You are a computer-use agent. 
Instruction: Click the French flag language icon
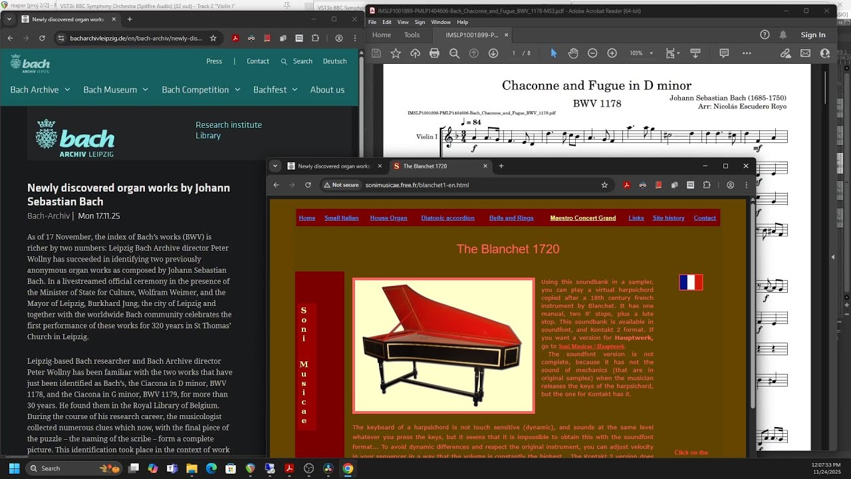(691, 283)
